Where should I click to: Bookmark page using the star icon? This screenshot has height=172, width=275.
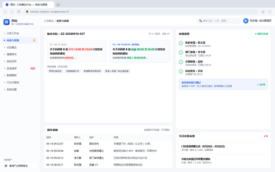263,12
